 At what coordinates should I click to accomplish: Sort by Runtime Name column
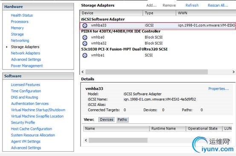(x=167, y=129)
